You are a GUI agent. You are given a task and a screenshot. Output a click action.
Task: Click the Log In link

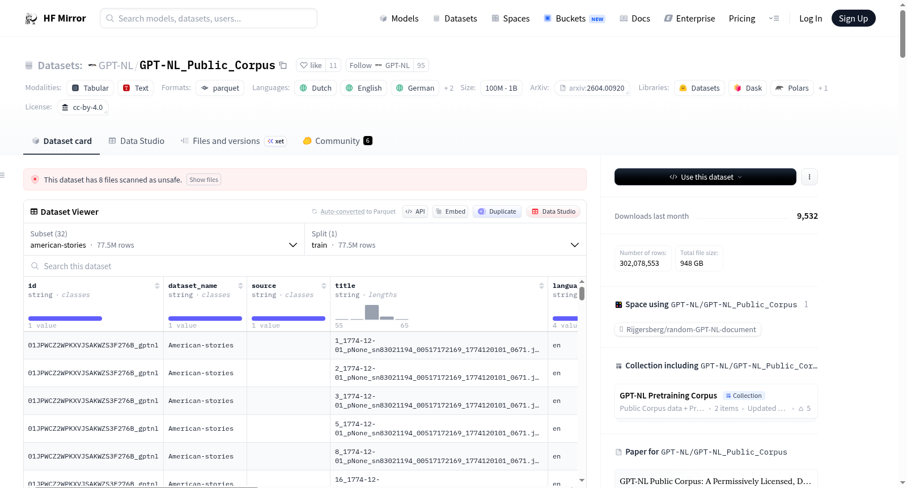(811, 19)
